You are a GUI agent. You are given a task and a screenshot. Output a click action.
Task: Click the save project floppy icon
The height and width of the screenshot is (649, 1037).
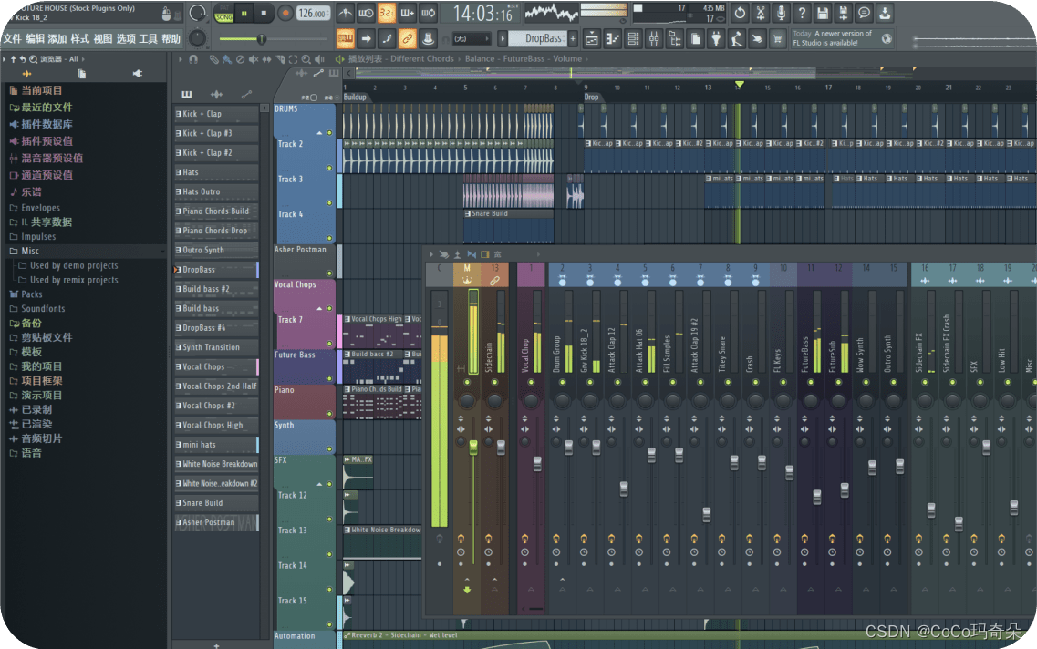point(823,14)
